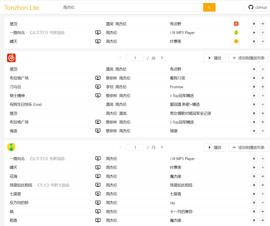Click the NetEase source icon on top 屋顶 row
Viewport: 270px width, 226px height.
point(236,24)
